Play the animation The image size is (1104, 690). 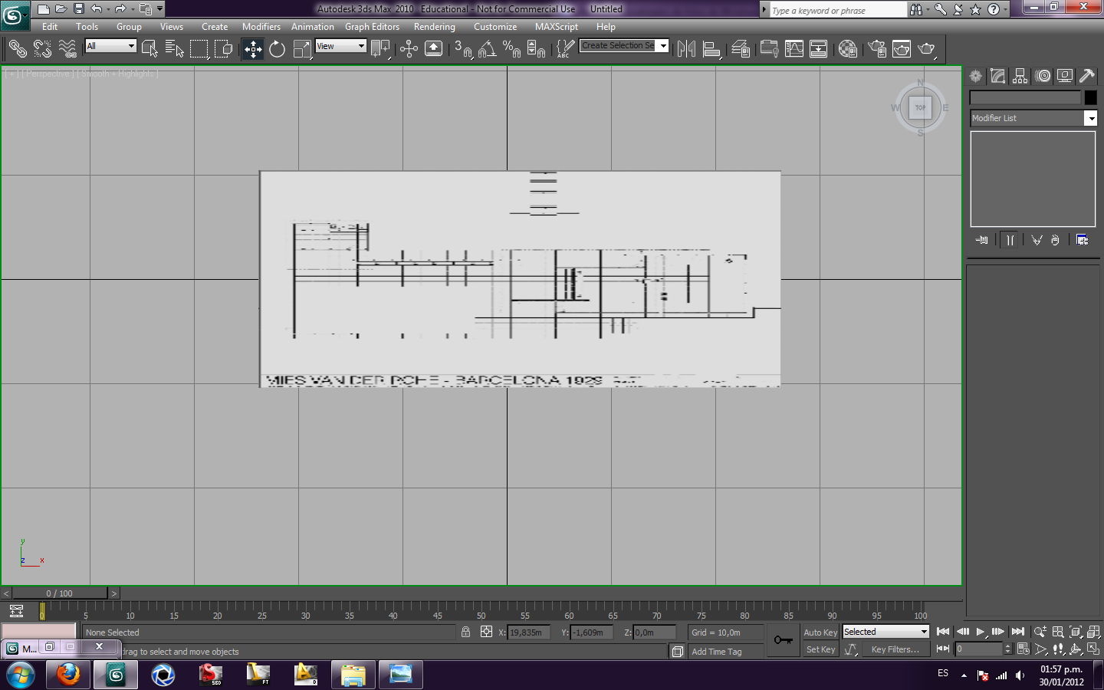[x=980, y=632]
